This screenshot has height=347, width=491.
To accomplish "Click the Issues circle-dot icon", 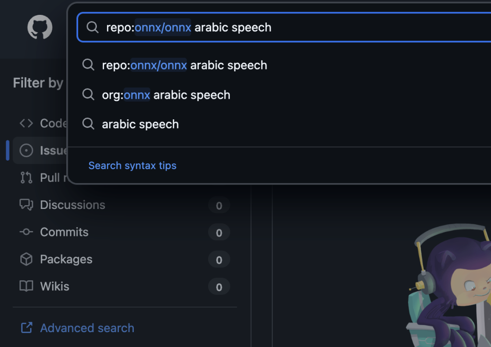I will [26, 150].
